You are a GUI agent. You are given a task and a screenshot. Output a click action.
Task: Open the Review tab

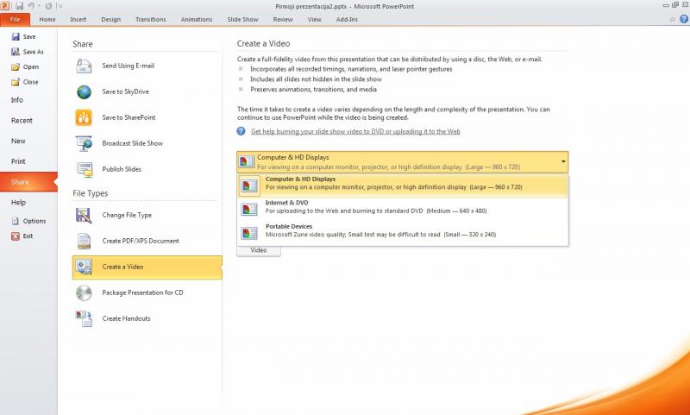pyautogui.click(x=283, y=19)
